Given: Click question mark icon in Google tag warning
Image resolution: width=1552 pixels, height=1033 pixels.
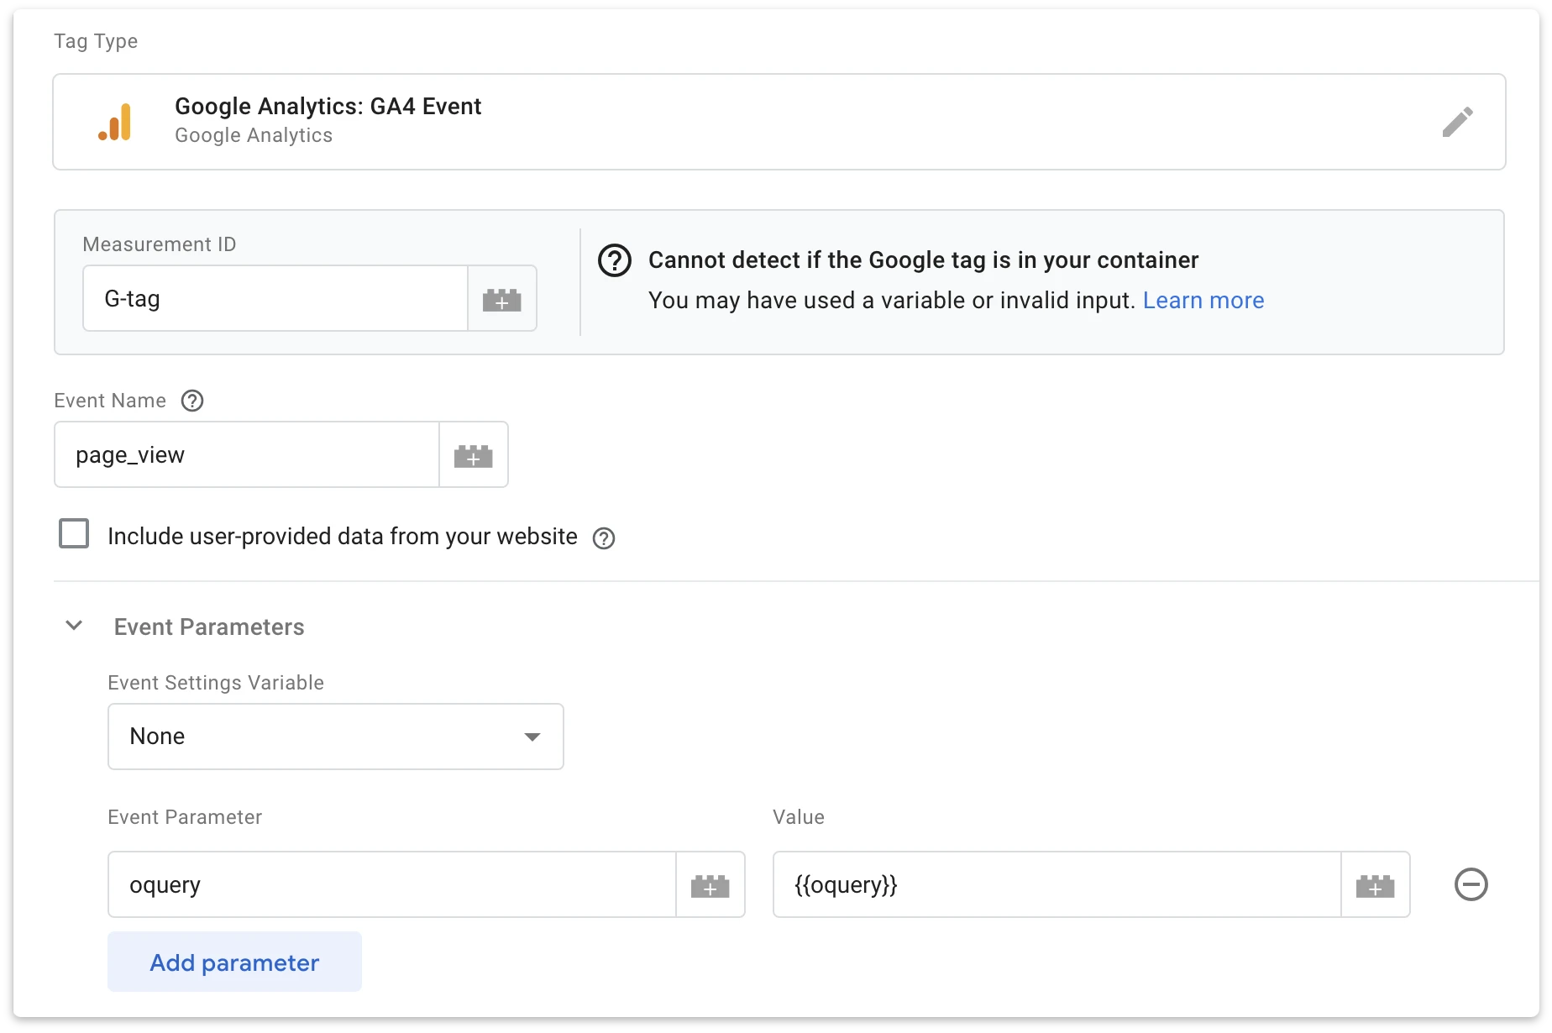Looking at the screenshot, I should (x=615, y=260).
